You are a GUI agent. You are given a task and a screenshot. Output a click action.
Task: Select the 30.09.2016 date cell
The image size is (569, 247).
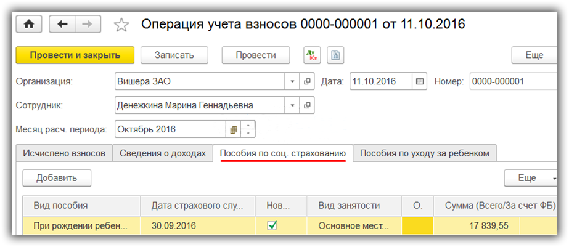[x=198, y=225]
